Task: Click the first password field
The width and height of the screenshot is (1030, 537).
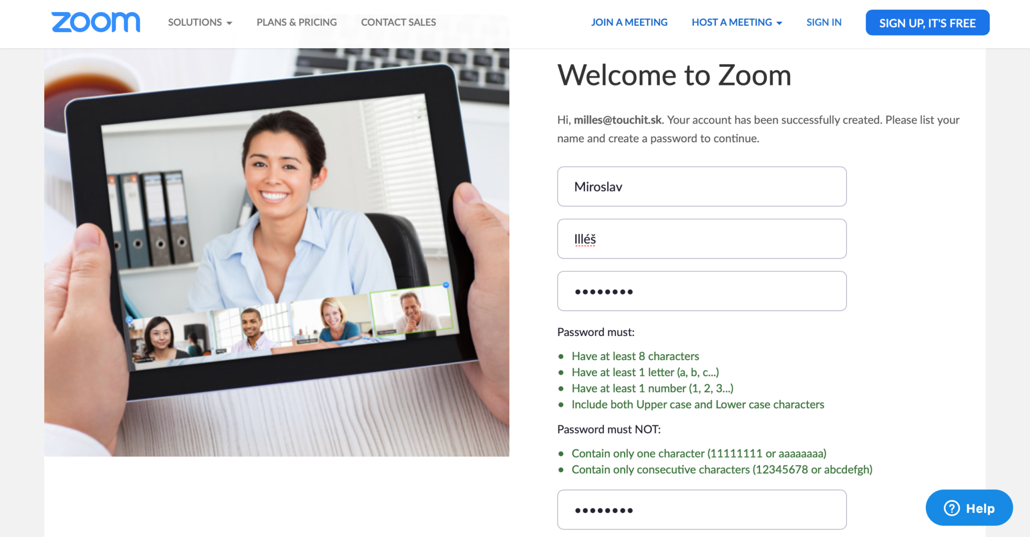Action: point(702,291)
